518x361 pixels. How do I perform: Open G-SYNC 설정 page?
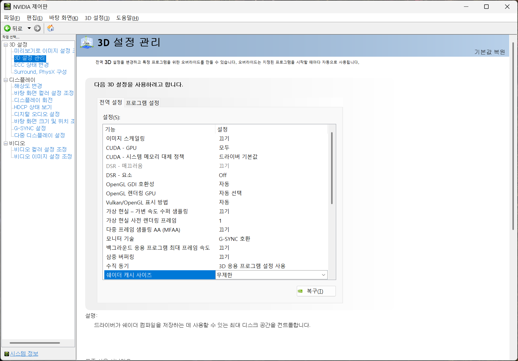[x=30, y=128]
